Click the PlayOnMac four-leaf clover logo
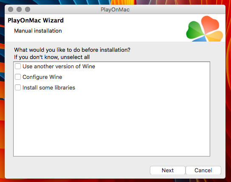The height and width of the screenshot is (182, 231). click(x=205, y=29)
